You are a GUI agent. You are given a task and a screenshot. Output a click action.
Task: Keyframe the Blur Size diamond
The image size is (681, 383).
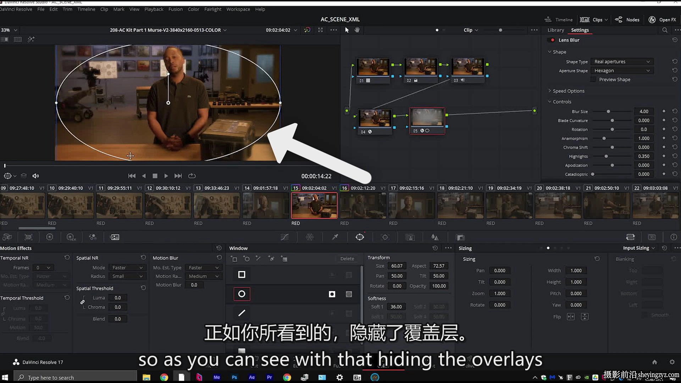tap(664, 111)
